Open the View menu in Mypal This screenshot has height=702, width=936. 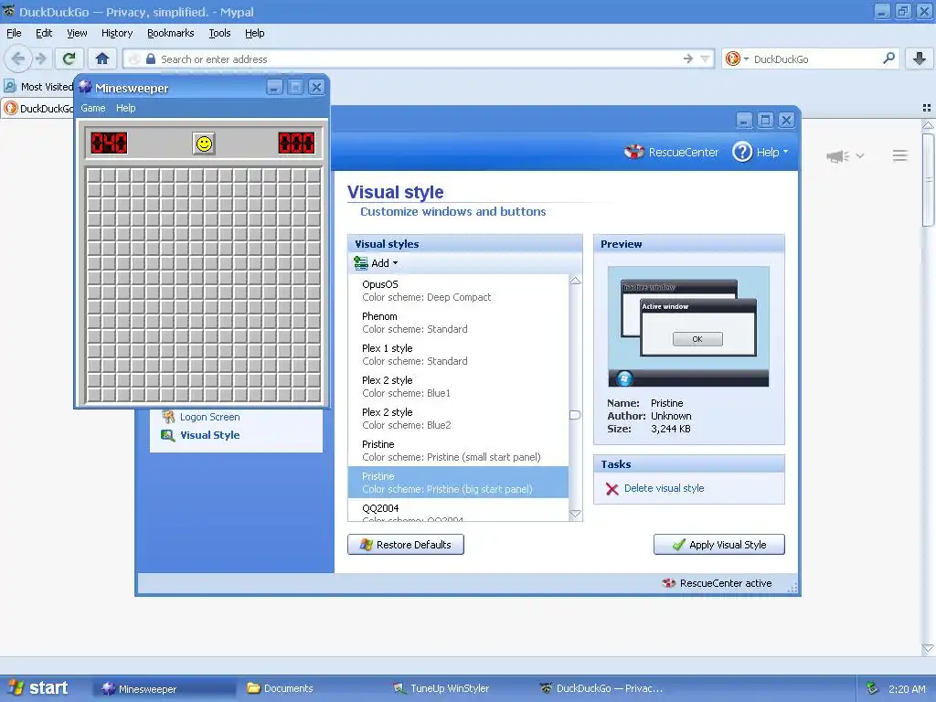77,33
